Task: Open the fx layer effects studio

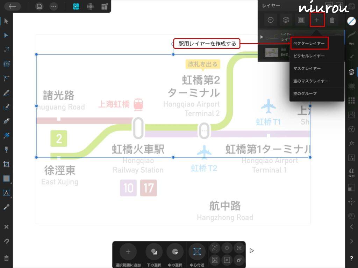Action: point(351,143)
